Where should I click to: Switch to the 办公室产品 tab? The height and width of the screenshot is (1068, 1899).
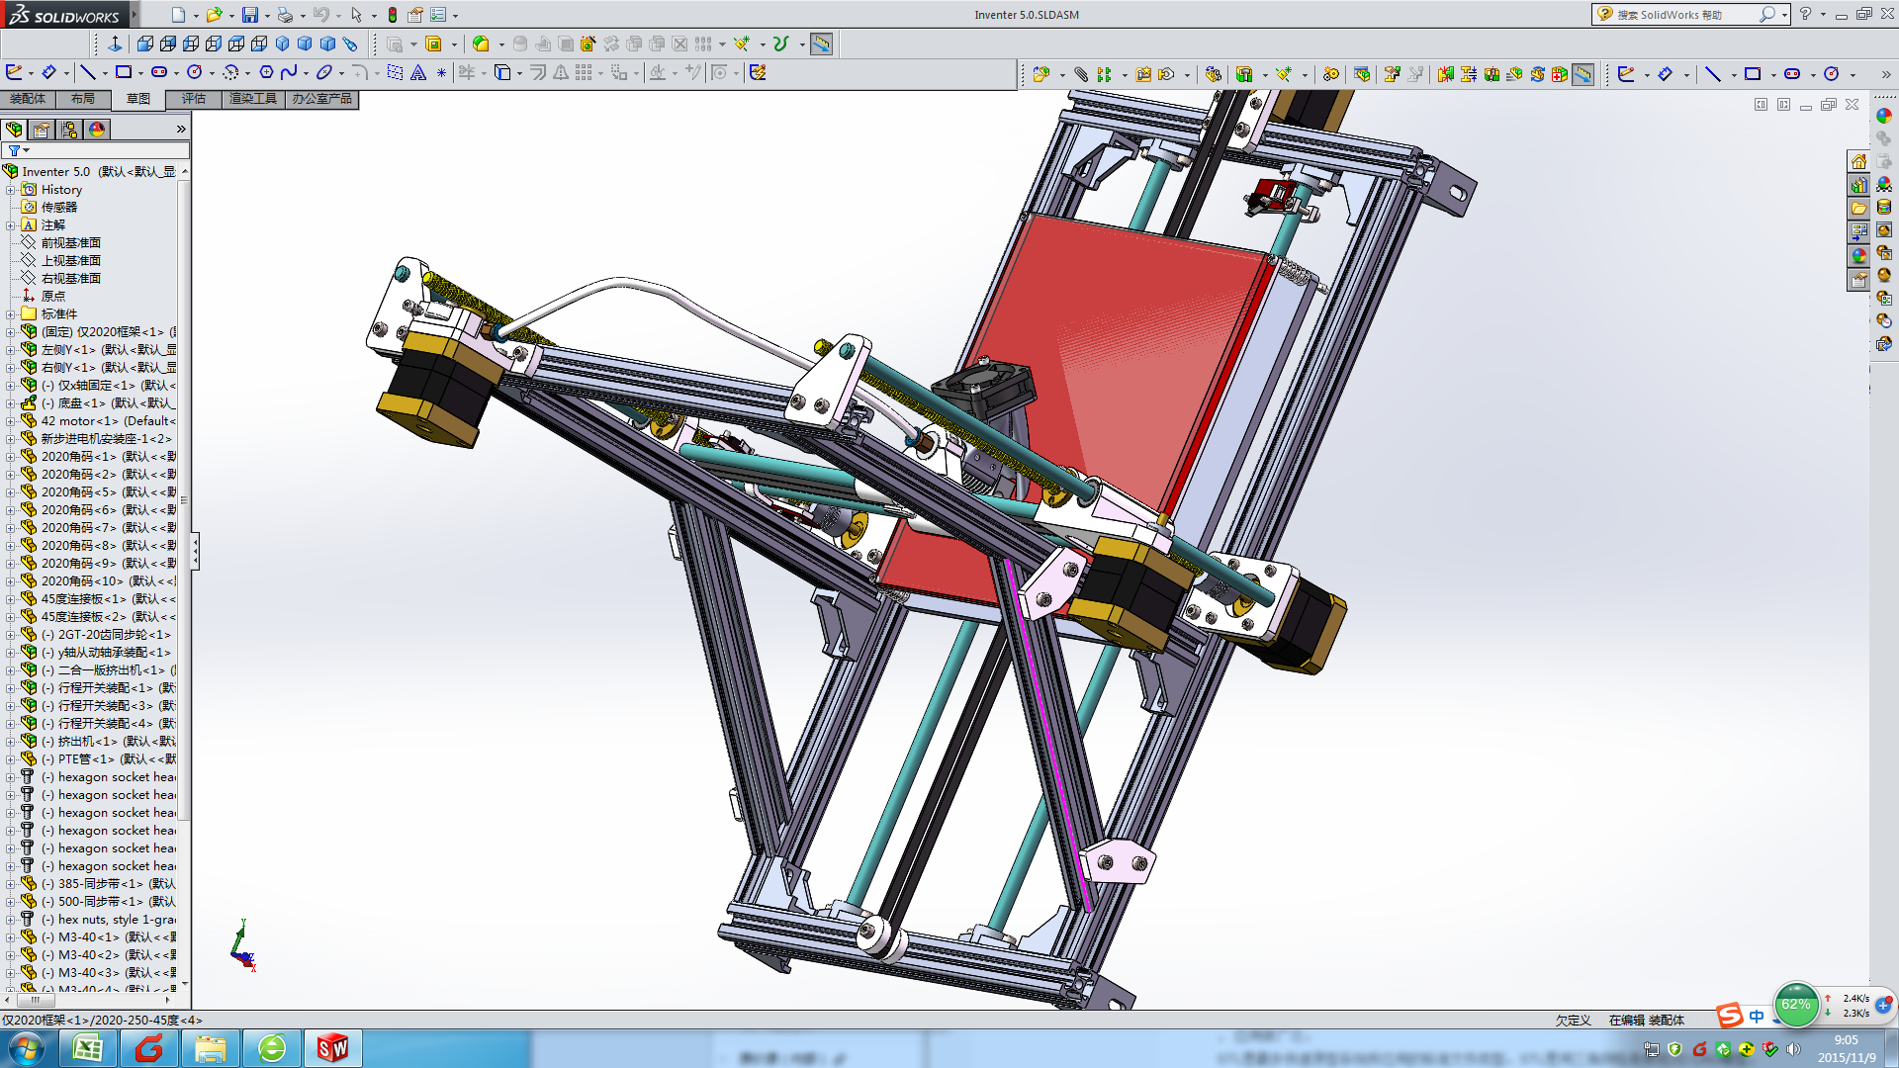point(321,99)
